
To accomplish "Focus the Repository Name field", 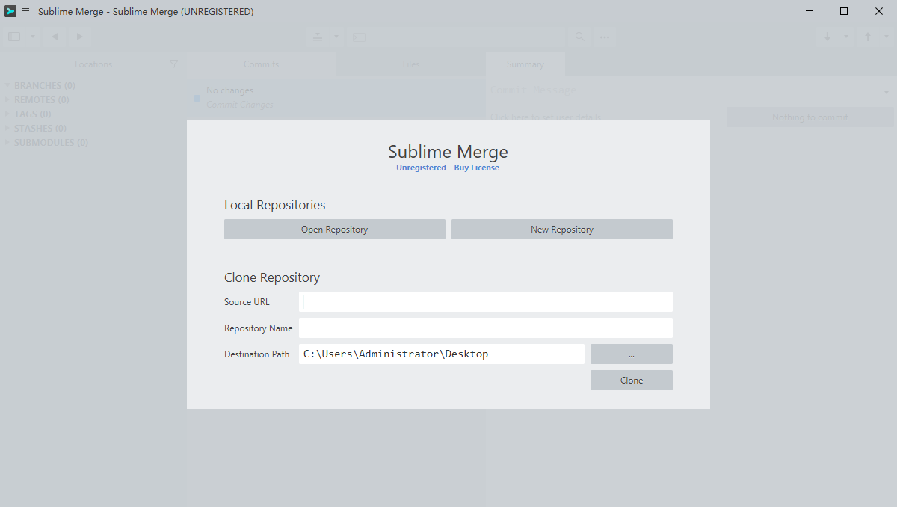I will click(486, 328).
